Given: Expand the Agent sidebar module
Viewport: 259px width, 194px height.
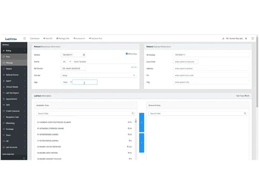Looking at the screenshot, I should tap(14, 81).
